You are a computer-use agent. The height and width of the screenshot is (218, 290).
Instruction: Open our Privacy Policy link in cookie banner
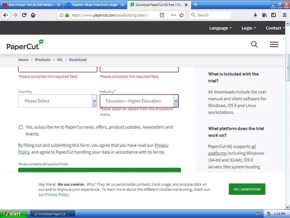(54, 194)
